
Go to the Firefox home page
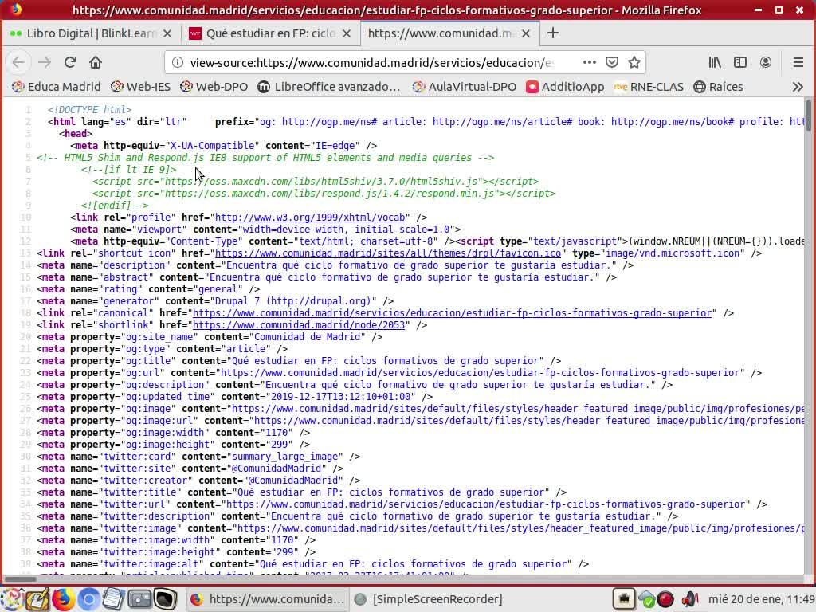click(96, 62)
